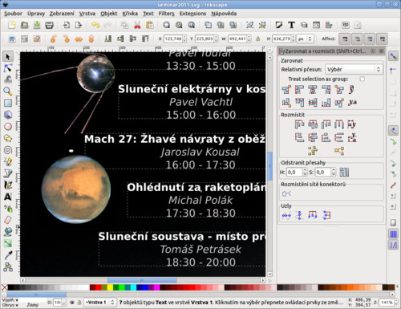Click the Cut scissors icon

137,25
